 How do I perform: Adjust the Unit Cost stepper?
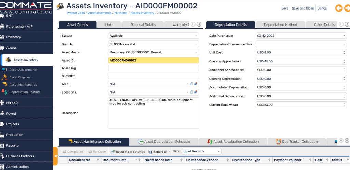click(x=344, y=53)
